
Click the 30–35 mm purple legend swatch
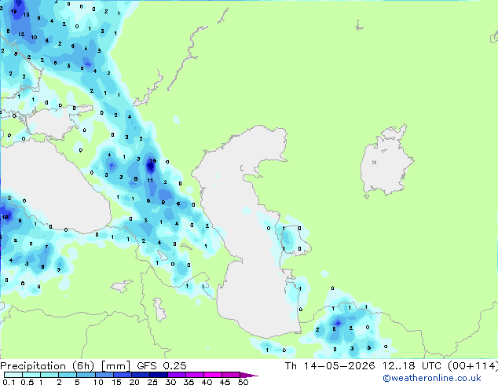click(176, 375)
